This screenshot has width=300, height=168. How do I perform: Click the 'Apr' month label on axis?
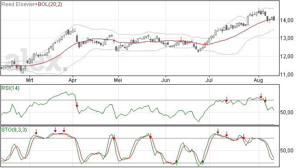click(x=73, y=80)
